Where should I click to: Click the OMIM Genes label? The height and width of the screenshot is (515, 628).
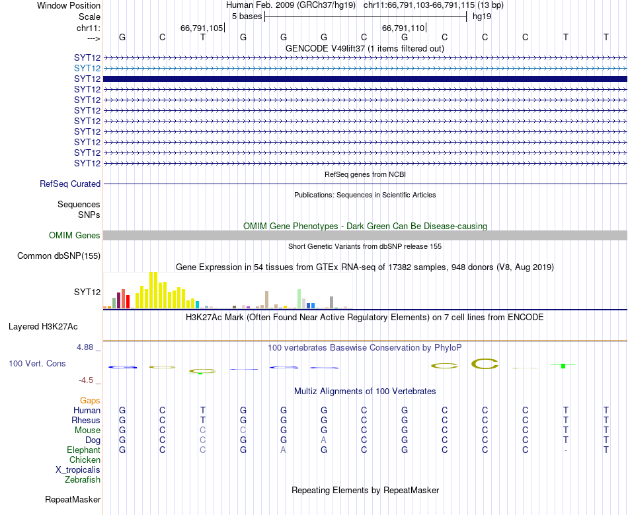(74, 235)
